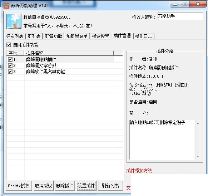Uncheck plugin 3 巅峰软件黑名单功能 checkbox
This screenshot has height=196, width=208.
coord(10,72)
